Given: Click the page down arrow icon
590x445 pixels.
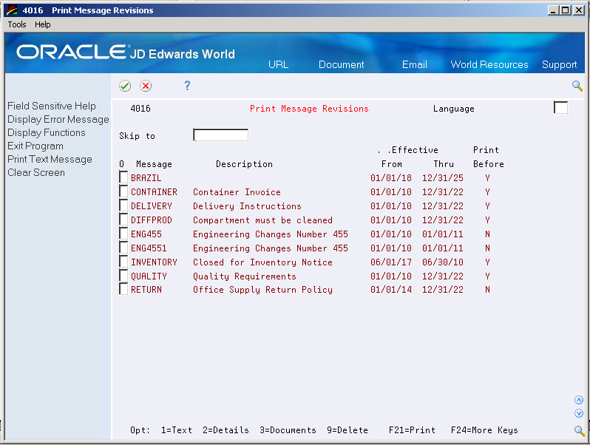Looking at the screenshot, I should (x=579, y=413).
